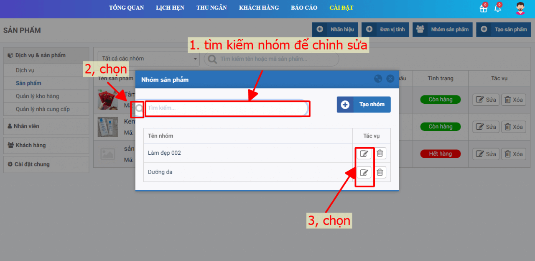Delete the Dưỡng da group via trash icon
Screen dimensions: 535x261
pyautogui.click(x=380, y=172)
